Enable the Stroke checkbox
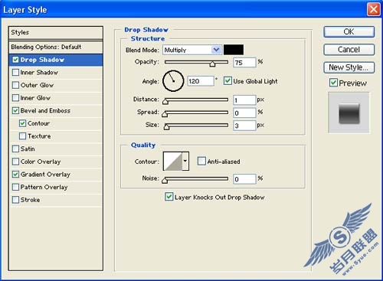 (x=15, y=200)
